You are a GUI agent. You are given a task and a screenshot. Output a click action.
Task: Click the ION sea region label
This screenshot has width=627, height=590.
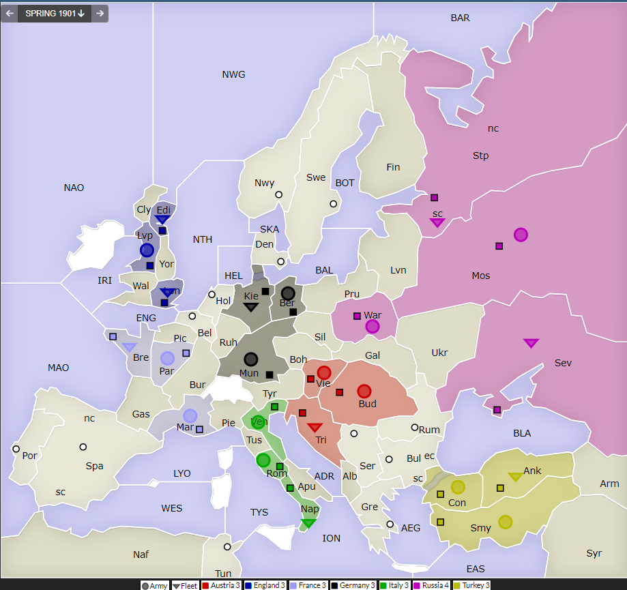click(x=332, y=538)
